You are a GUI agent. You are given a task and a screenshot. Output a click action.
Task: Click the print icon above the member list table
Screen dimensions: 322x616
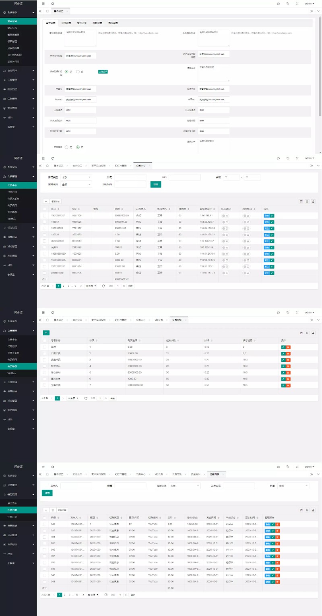coord(313,201)
